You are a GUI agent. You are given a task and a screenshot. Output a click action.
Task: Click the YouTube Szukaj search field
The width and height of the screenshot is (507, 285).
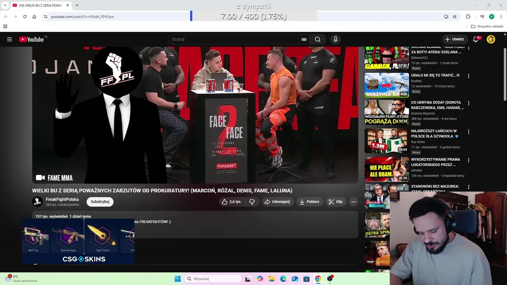(x=238, y=39)
